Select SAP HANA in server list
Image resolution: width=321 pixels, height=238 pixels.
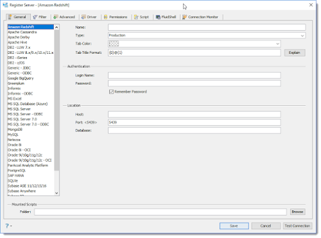coord(31,176)
